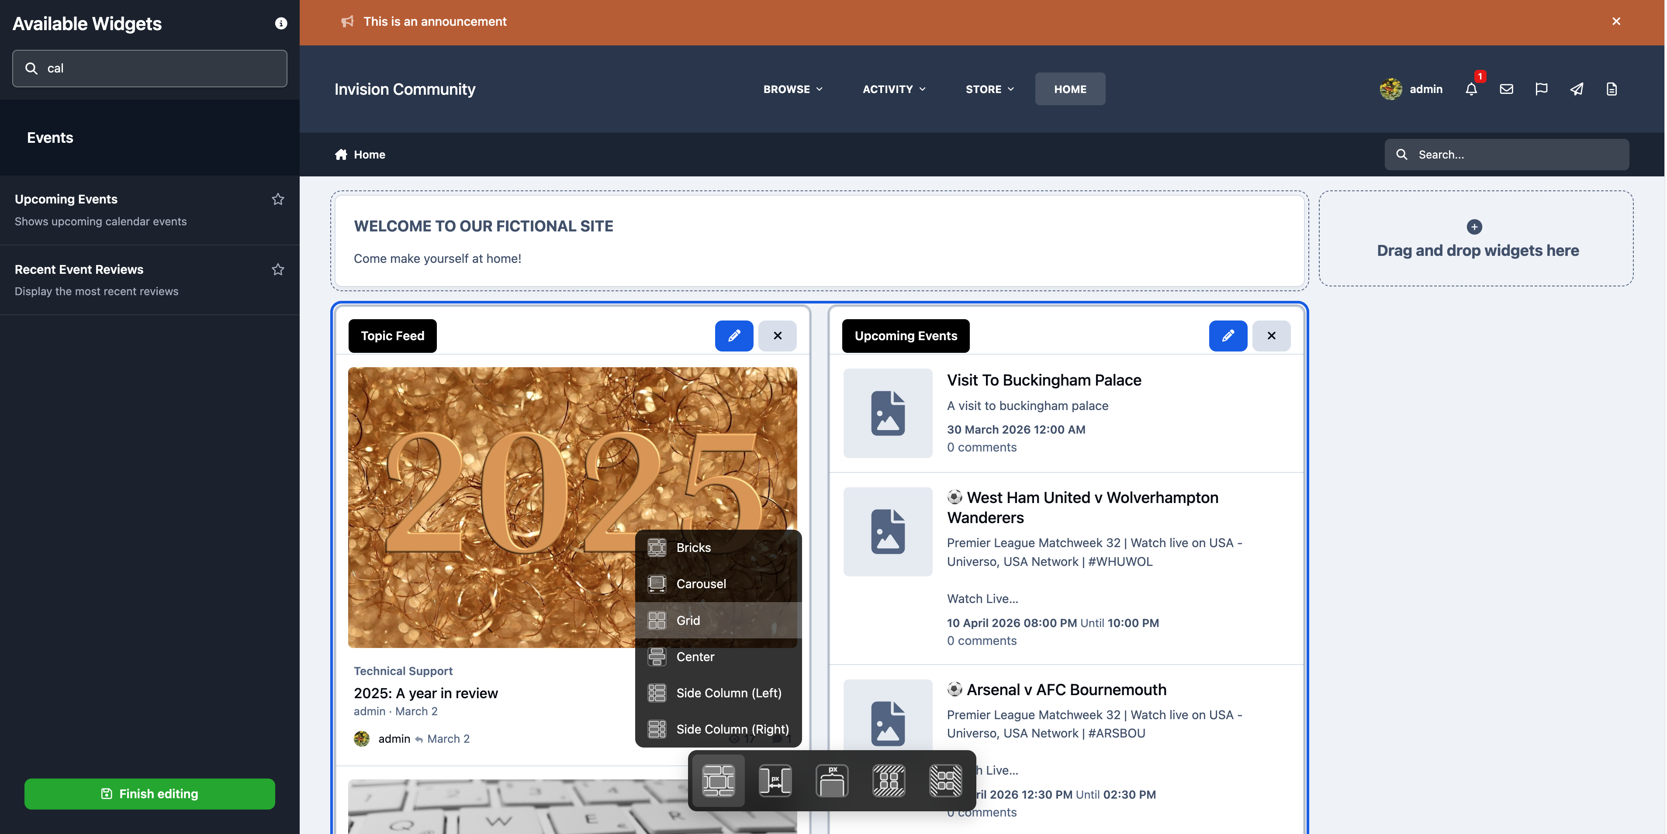Click the admin avatar under the topic
The image size is (1667, 834).
pos(362,739)
